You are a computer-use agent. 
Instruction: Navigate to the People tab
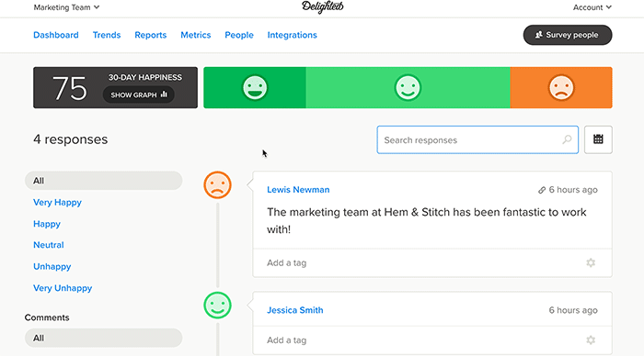239,35
